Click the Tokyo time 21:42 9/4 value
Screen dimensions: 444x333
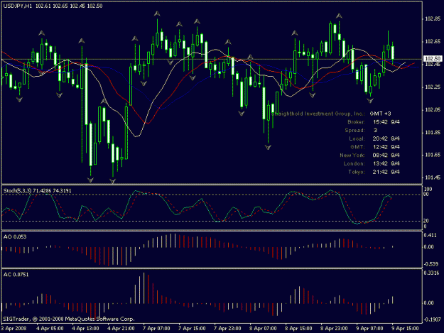(386, 172)
